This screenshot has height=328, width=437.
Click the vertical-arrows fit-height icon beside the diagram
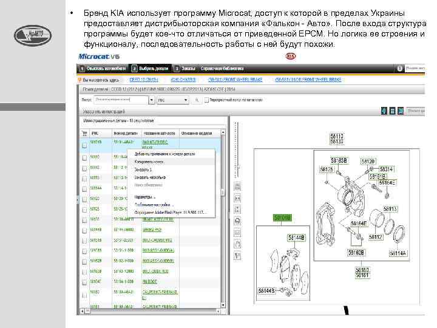(237, 210)
